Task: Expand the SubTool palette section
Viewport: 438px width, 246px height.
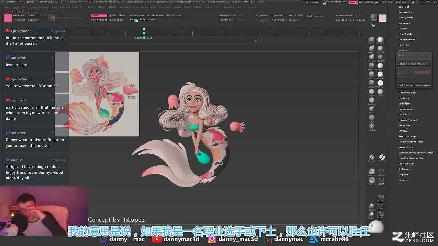Action: pyautogui.click(x=403, y=7)
